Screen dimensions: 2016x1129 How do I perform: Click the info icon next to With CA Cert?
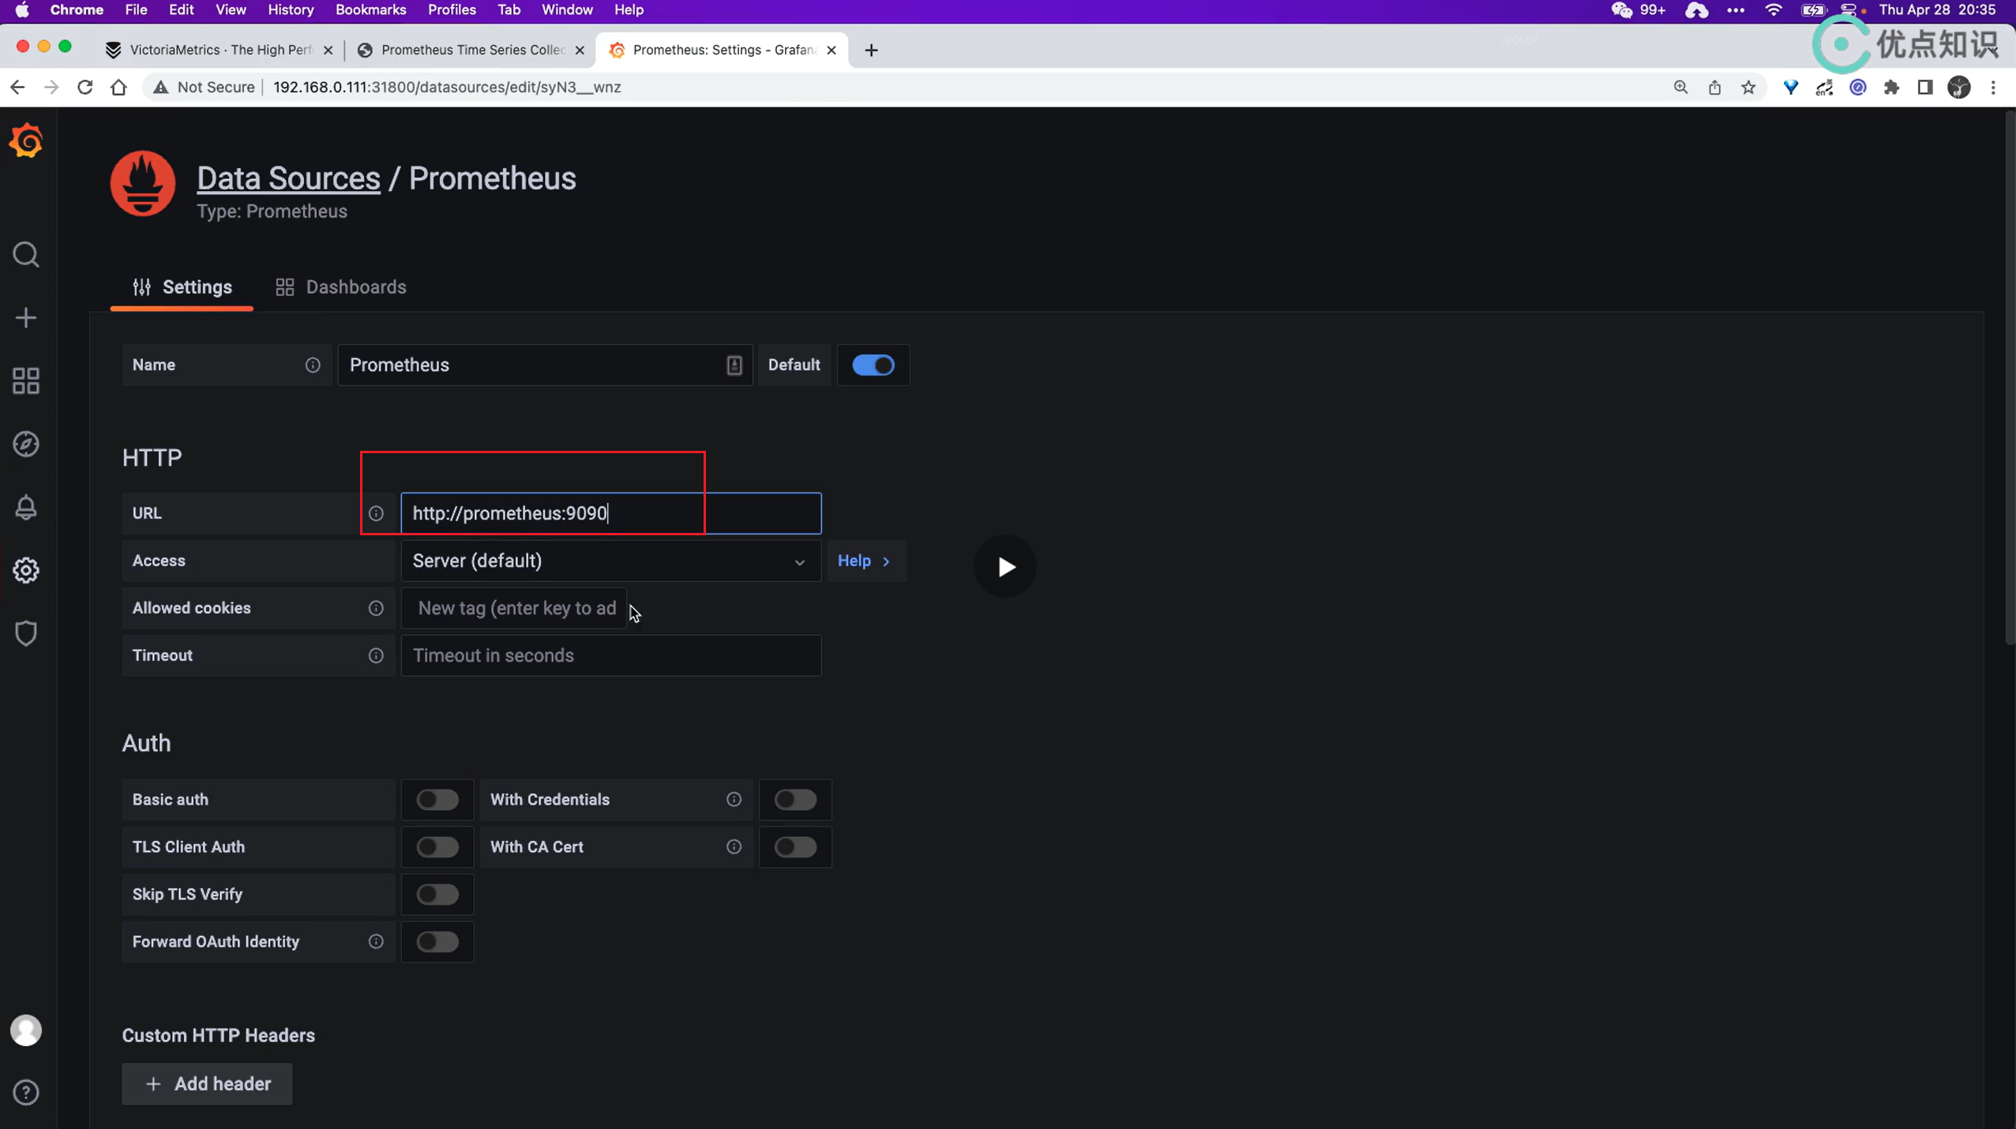point(734,846)
